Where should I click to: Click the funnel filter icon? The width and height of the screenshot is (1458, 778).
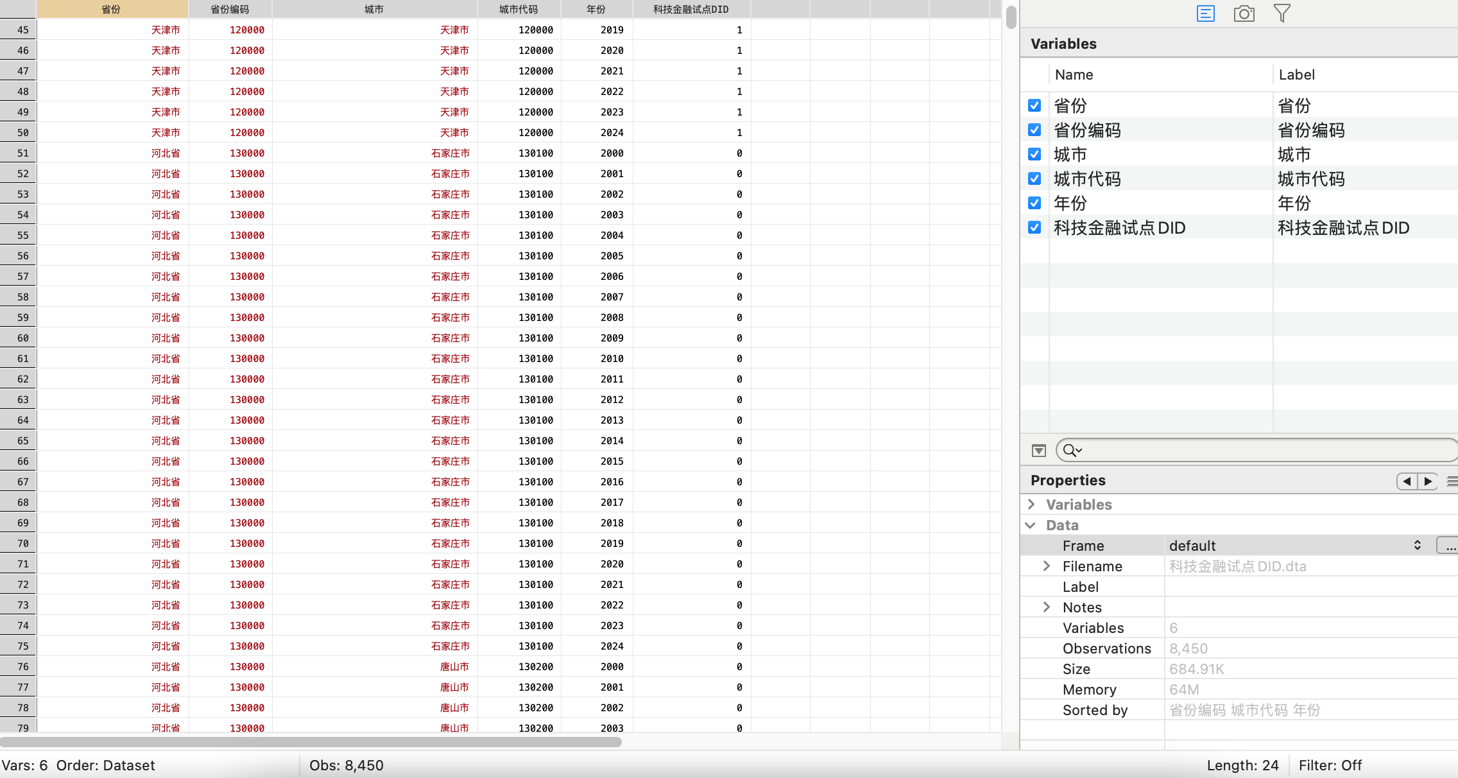click(x=1282, y=13)
